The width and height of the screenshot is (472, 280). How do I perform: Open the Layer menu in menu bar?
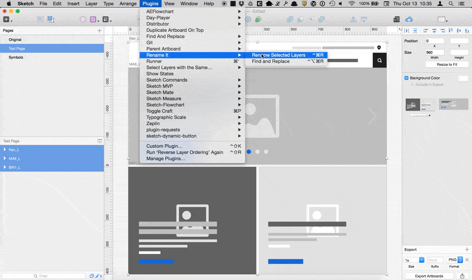click(91, 3)
